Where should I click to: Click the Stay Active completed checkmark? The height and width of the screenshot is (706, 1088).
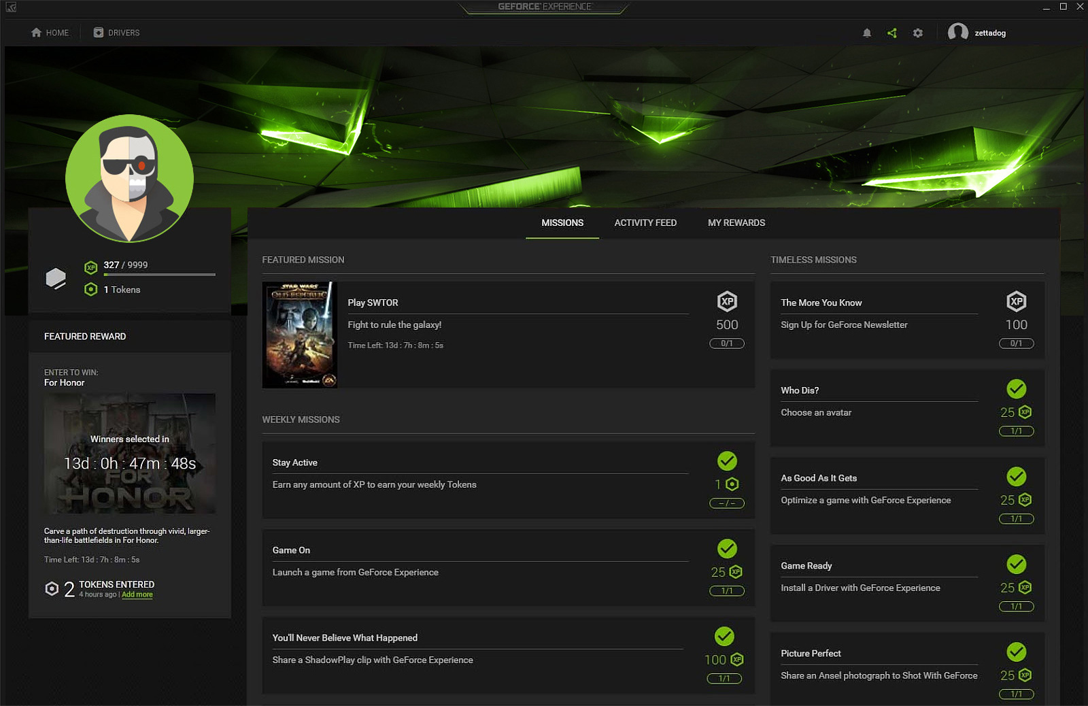click(x=727, y=461)
